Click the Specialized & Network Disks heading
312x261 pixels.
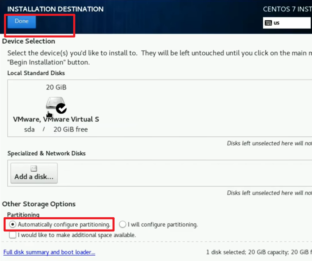click(x=46, y=153)
